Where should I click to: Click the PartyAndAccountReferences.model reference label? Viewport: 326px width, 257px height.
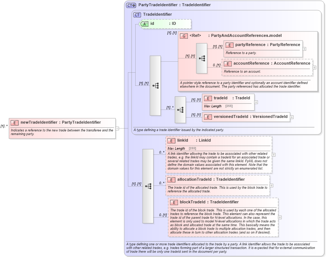[x=236, y=35]
